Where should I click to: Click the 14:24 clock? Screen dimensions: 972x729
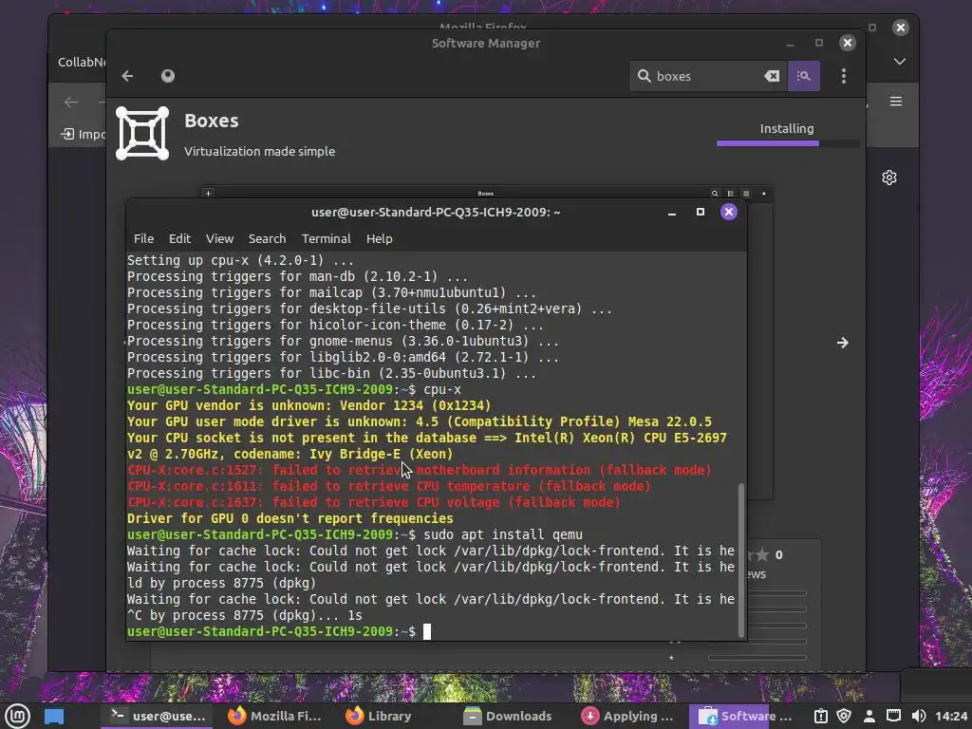(x=951, y=716)
